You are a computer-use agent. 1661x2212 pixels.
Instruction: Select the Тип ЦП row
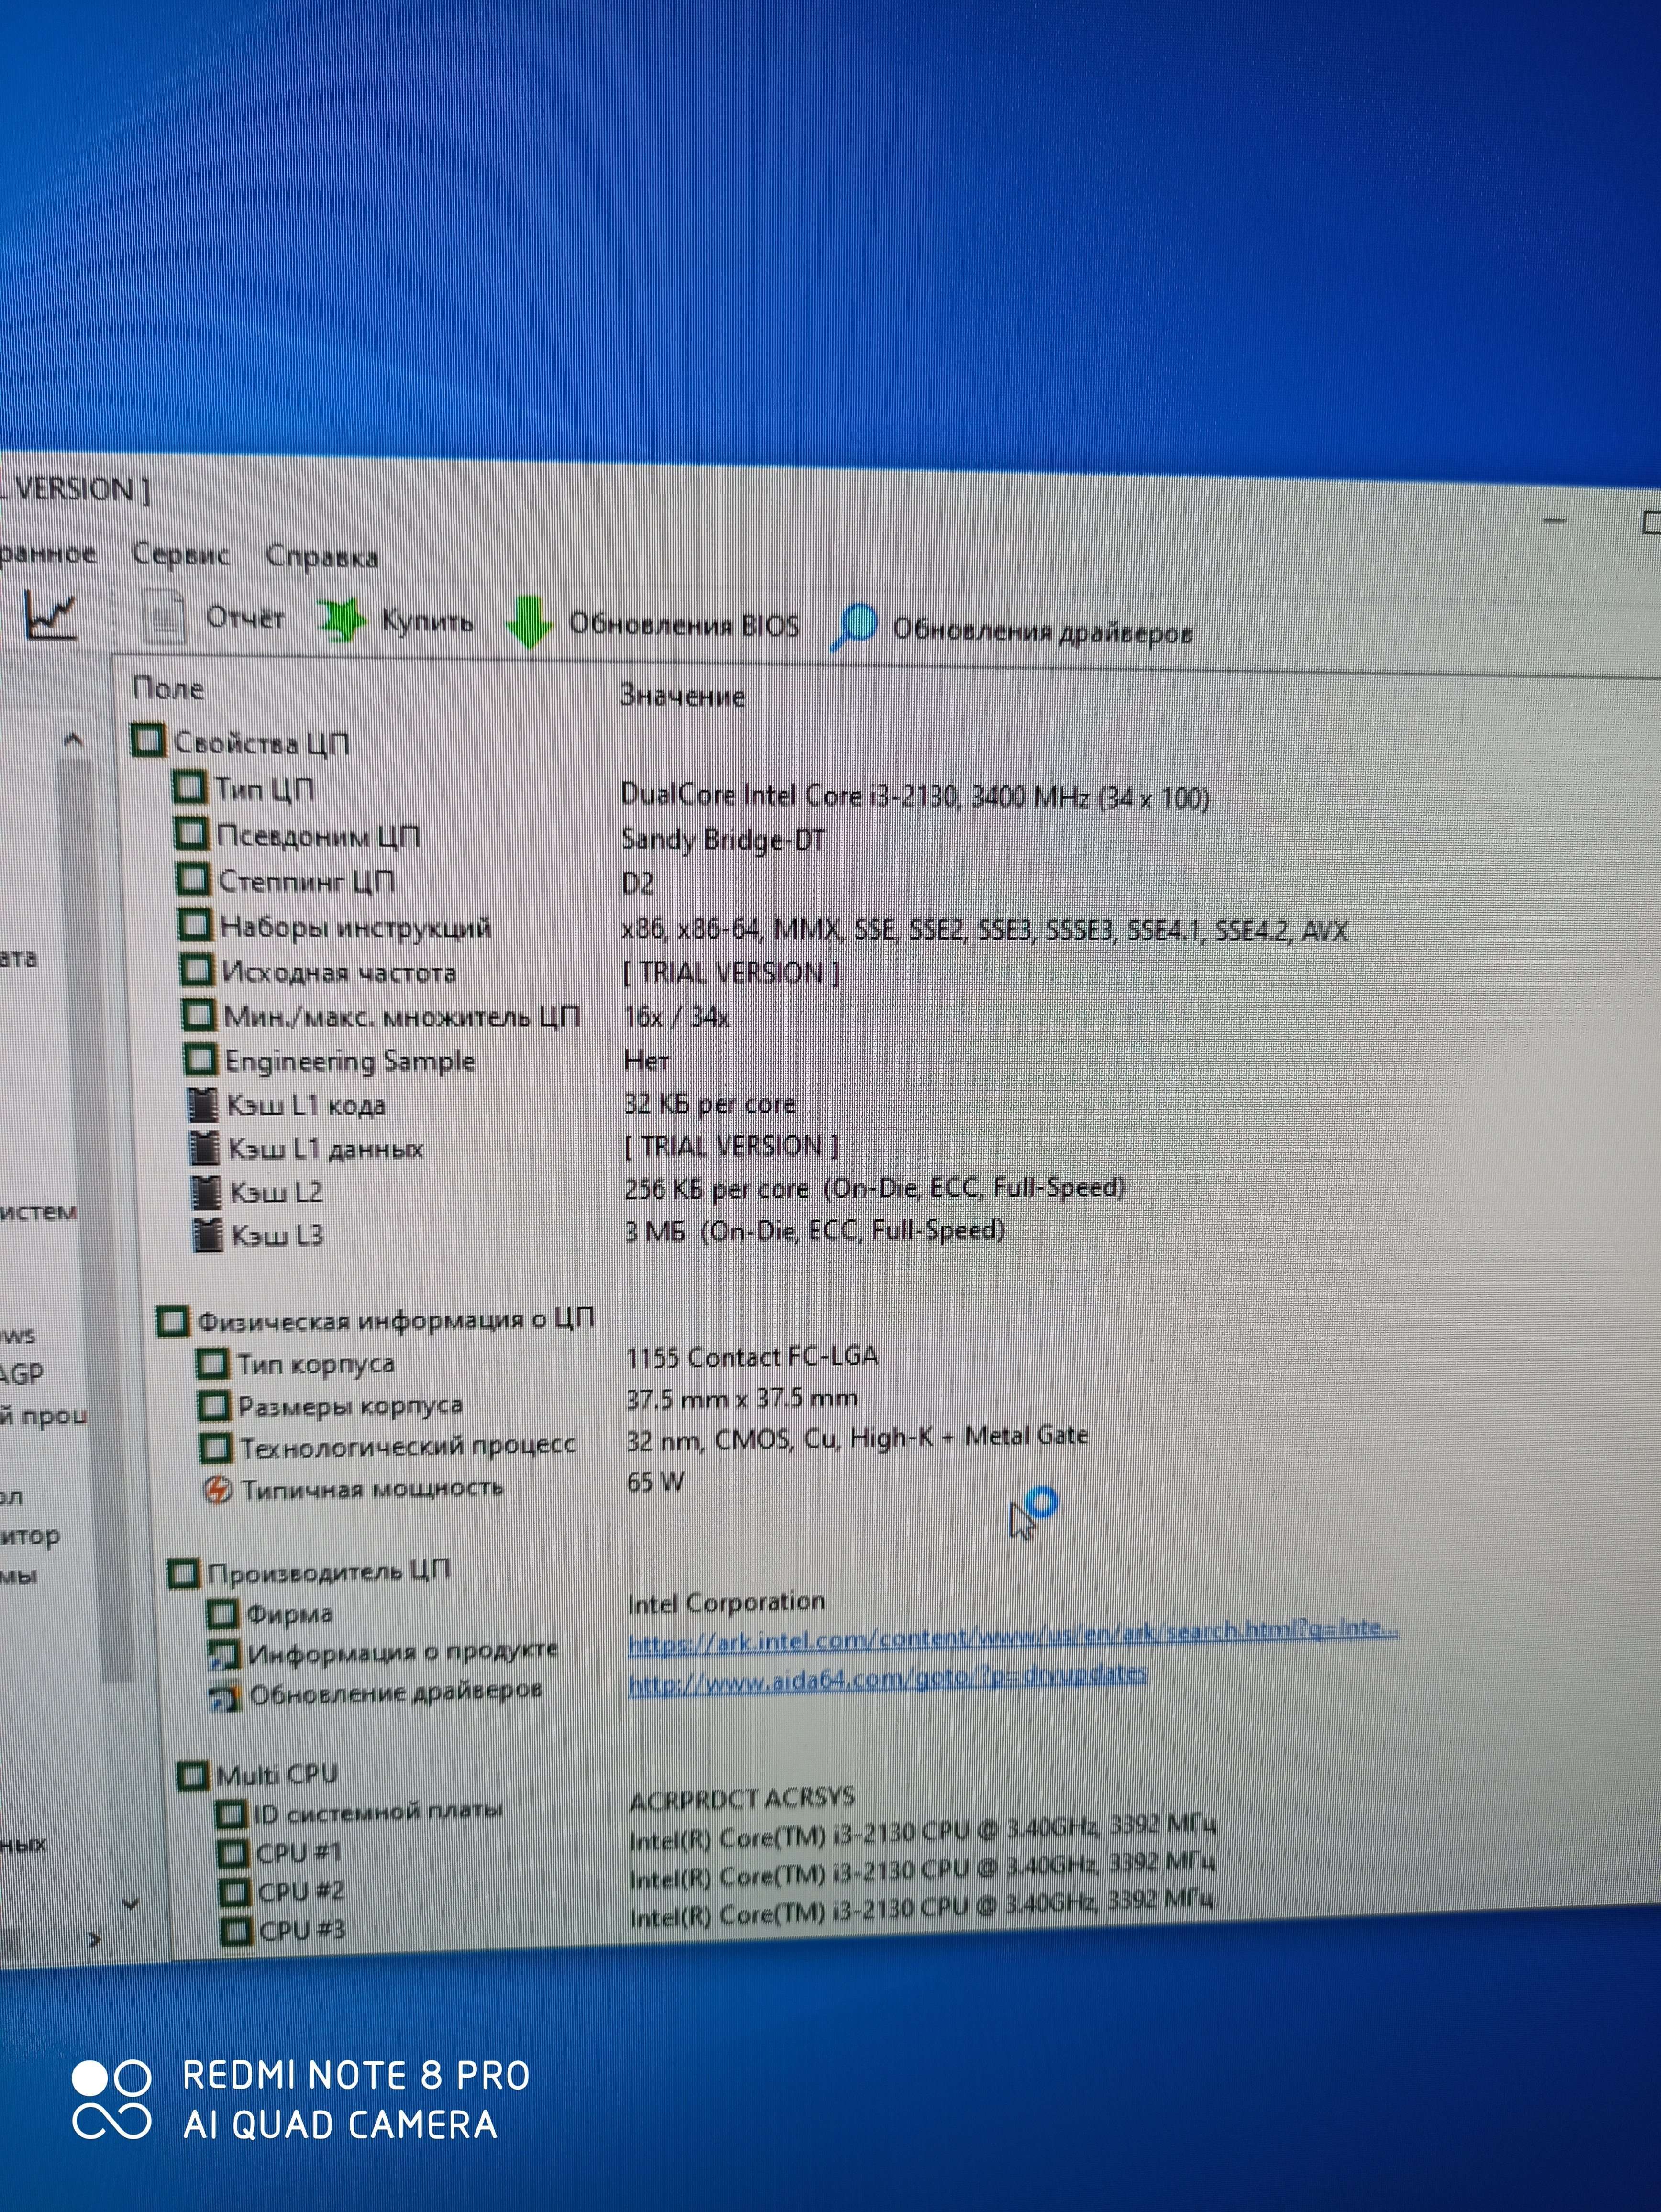pyautogui.click(x=265, y=789)
